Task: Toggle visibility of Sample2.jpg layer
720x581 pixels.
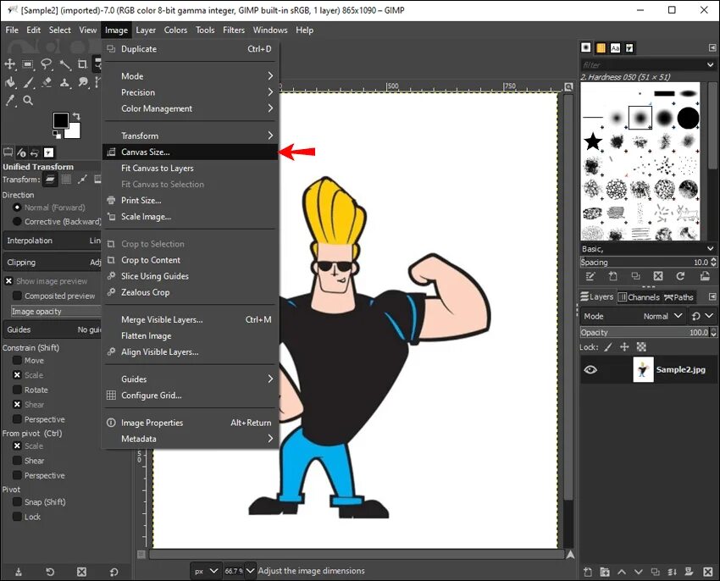Action: point(590,369)
